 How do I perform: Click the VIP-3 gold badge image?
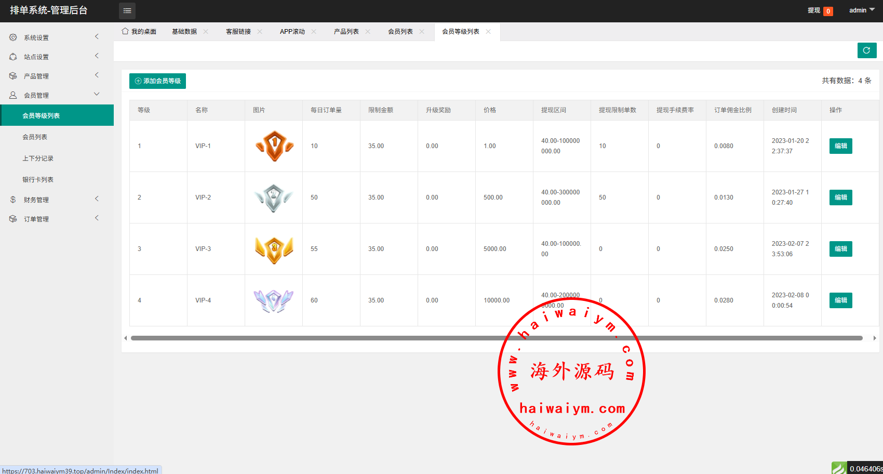274,249
